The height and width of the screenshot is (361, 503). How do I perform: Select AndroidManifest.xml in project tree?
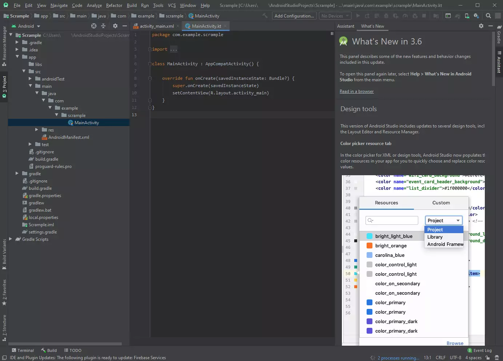68,137
